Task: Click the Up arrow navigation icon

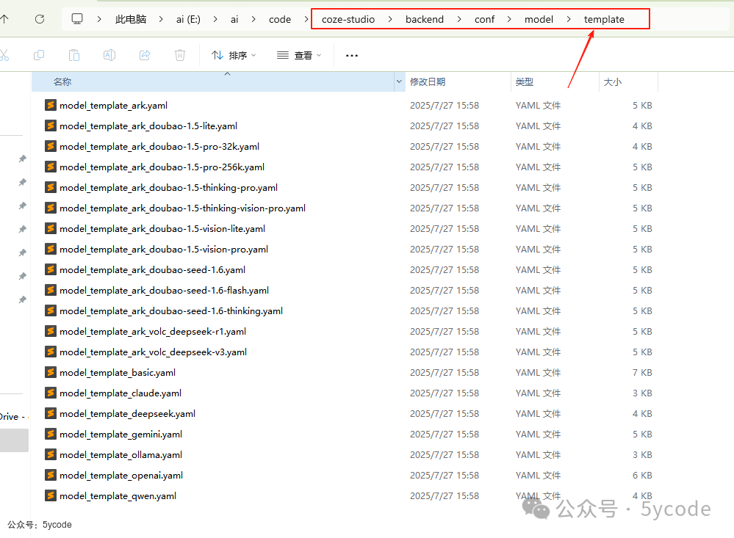Action: [x=4, y=19]
